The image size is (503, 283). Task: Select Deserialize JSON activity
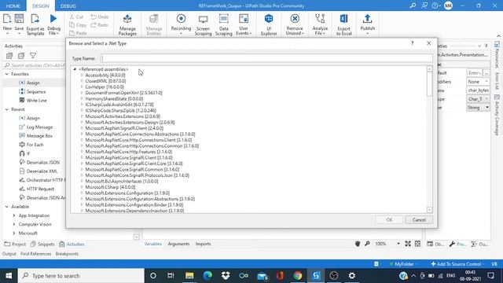click(x=43, y=163)
